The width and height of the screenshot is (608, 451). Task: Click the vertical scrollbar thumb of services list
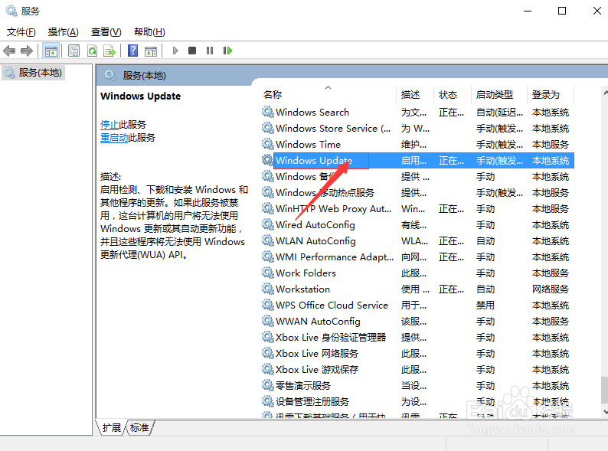click(x=604, y=390)
